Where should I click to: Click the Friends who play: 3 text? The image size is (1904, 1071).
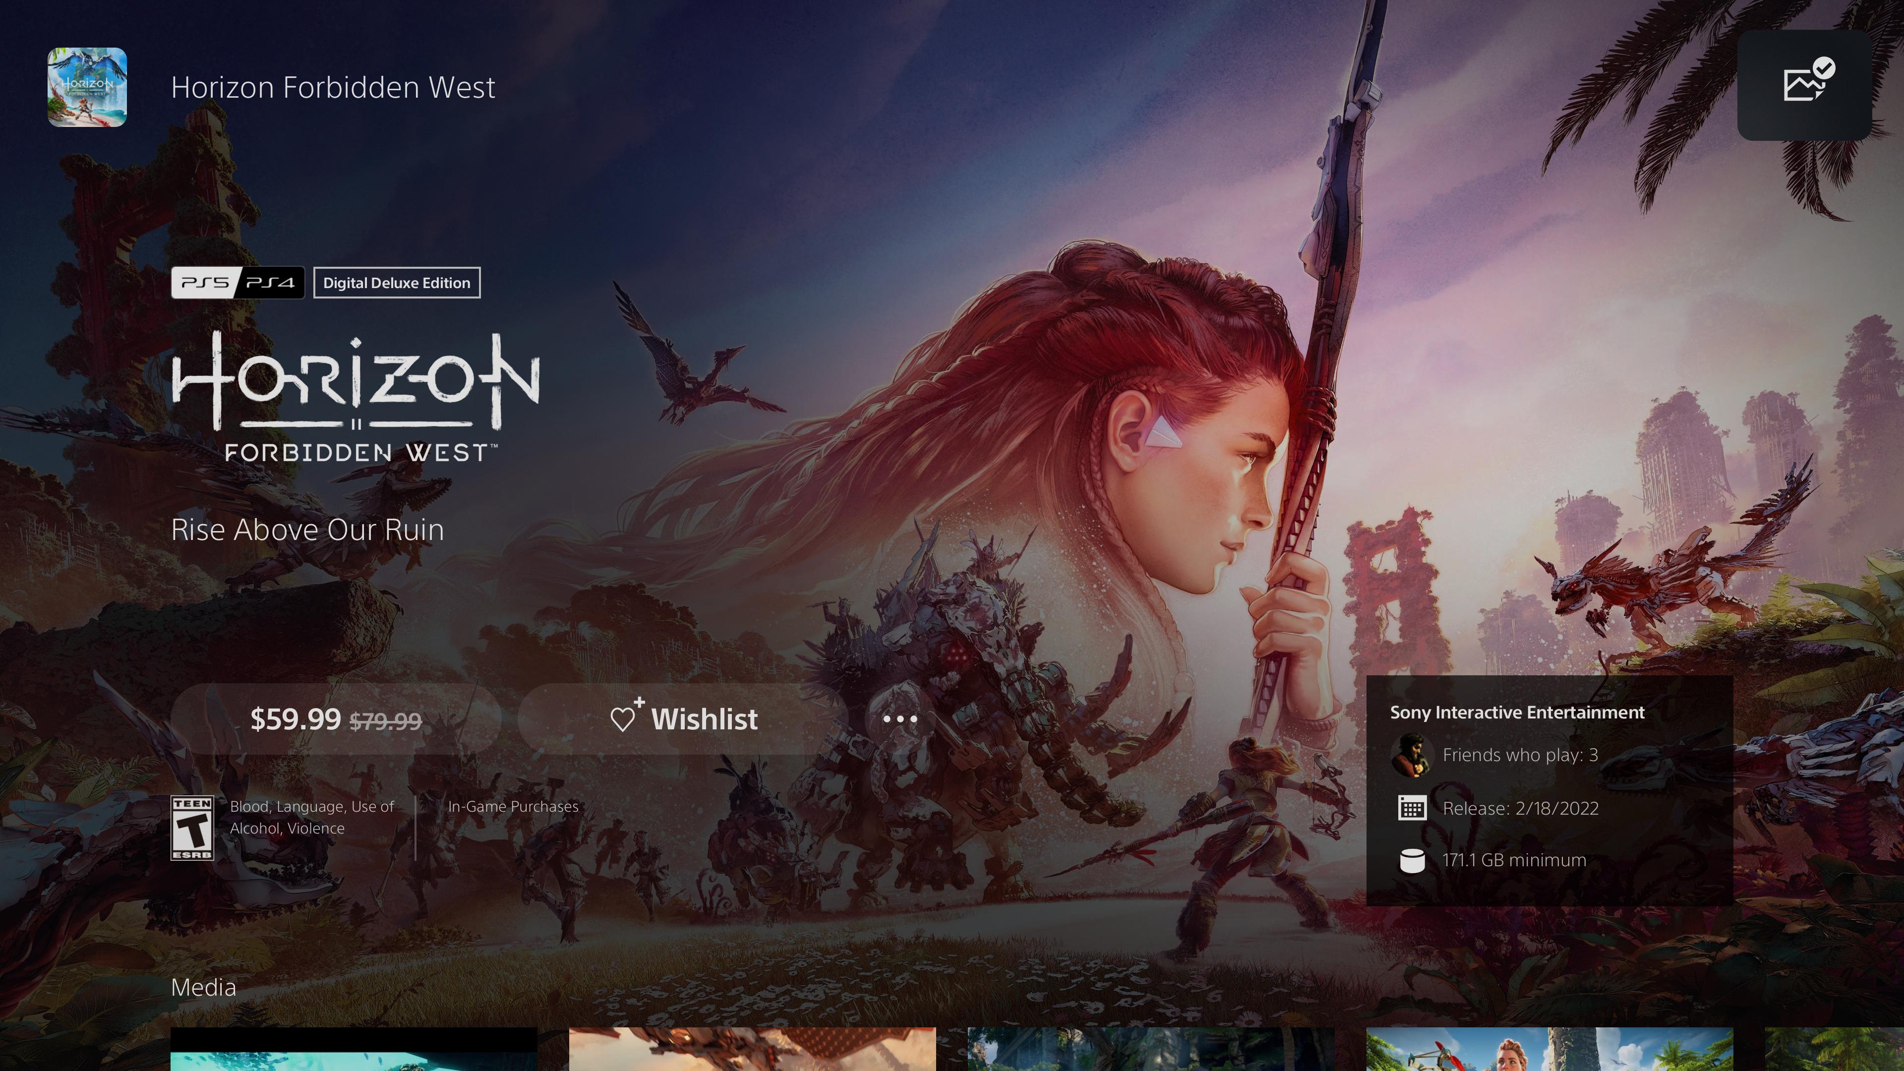1520,755
